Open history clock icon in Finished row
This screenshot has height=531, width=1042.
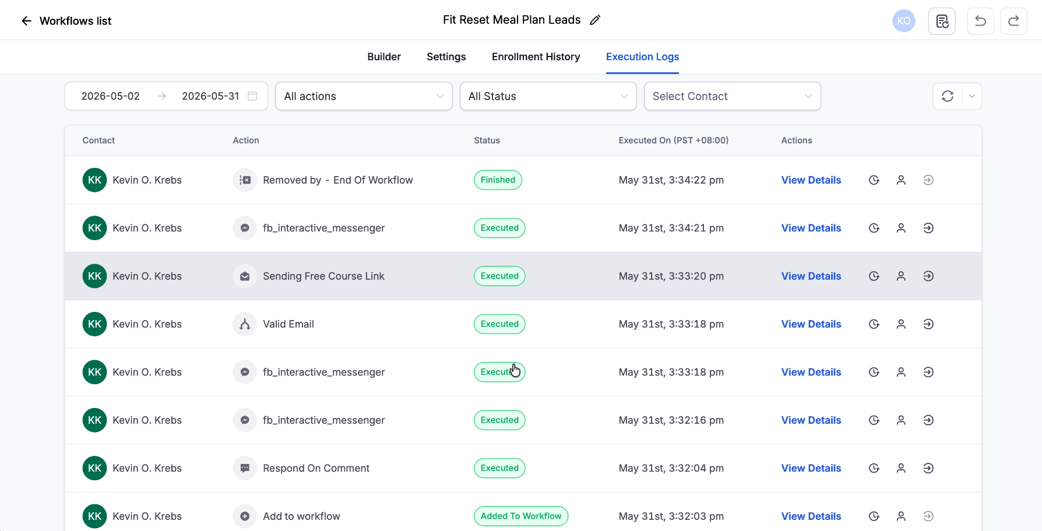point(874,180)
